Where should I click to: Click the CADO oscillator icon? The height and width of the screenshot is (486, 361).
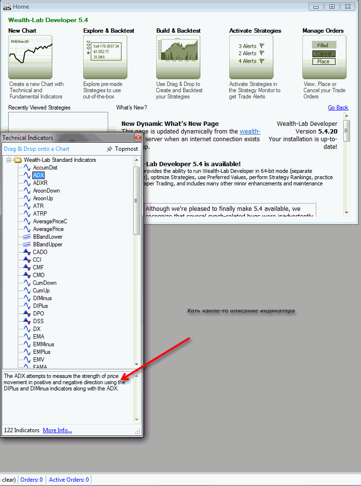(27, 252)
